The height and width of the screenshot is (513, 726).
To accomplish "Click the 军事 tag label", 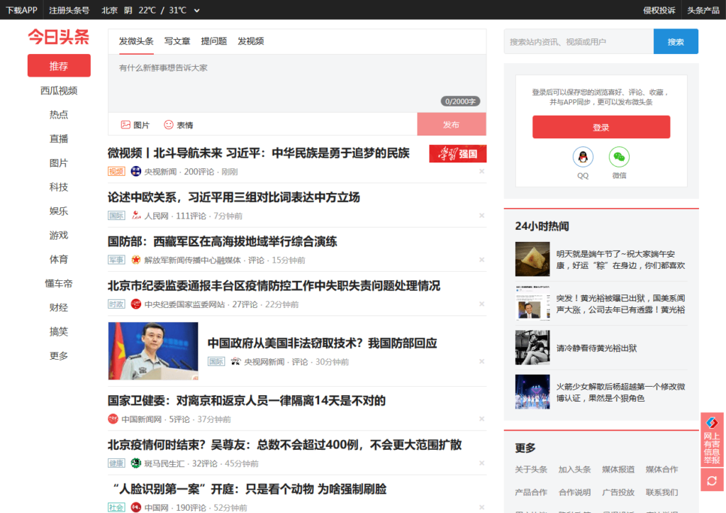I will click(x=117, y=260).
